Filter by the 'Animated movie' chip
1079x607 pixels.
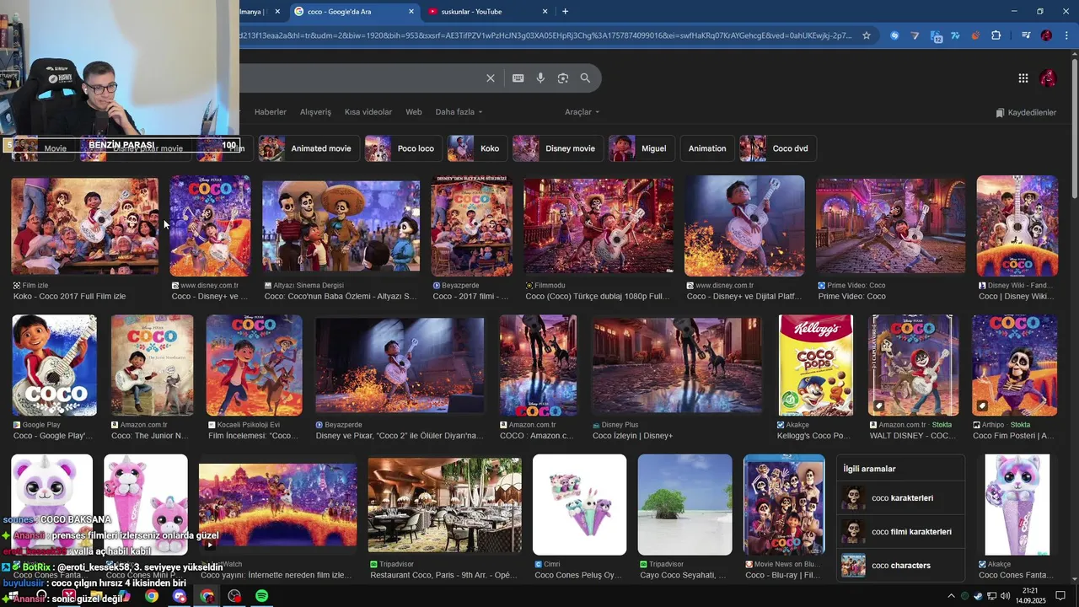click(x=309, y=148)
